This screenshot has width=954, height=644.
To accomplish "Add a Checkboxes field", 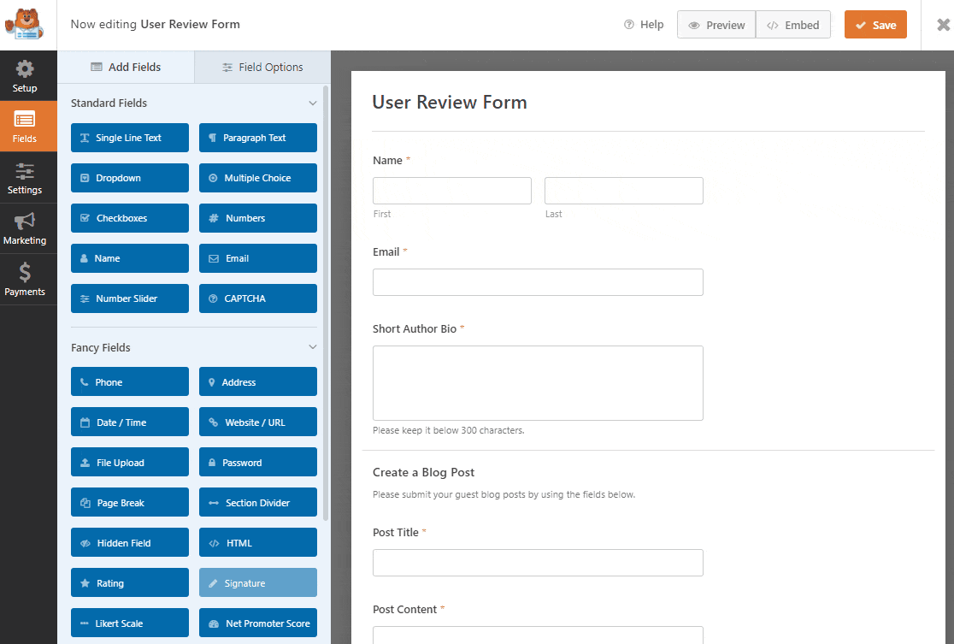I will pos(130,218).
